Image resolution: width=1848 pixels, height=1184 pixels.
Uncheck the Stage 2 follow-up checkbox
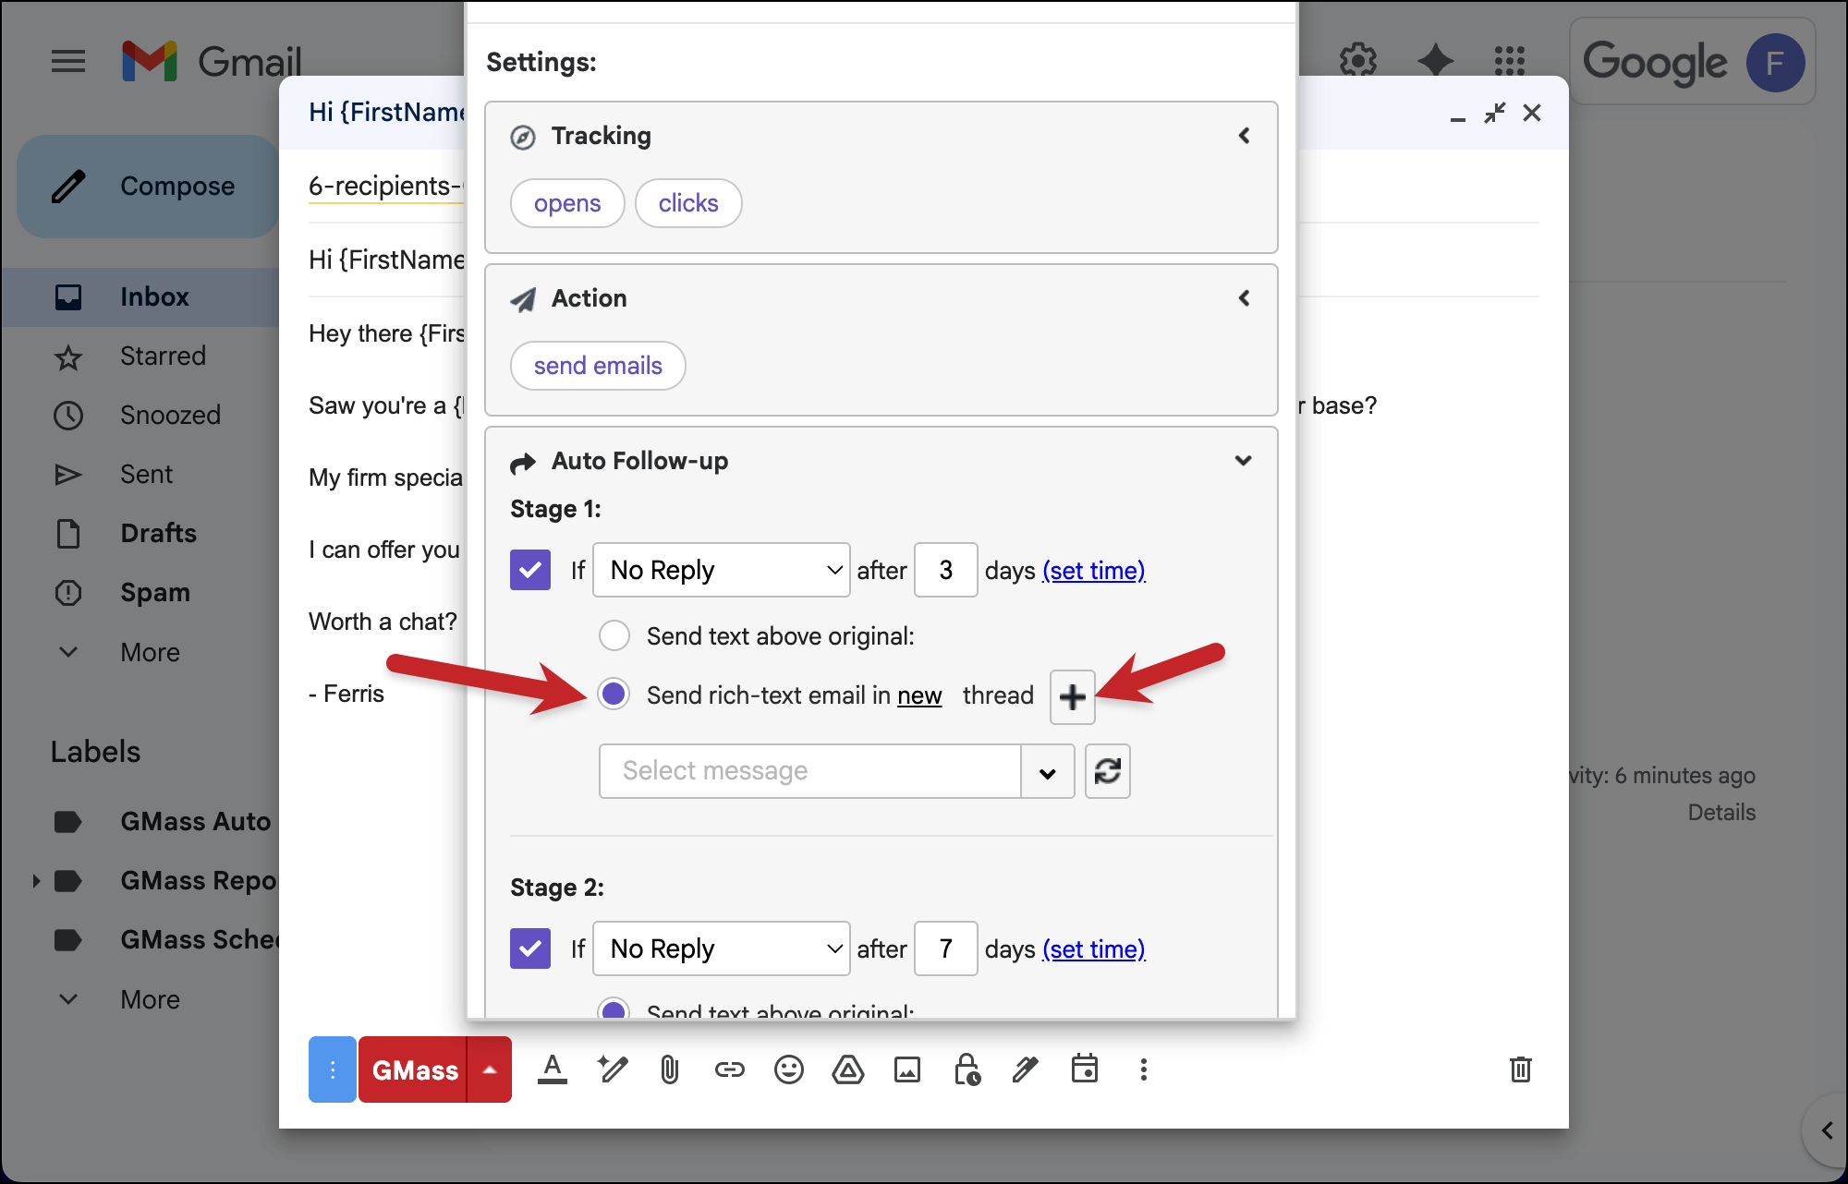point(530,948)
